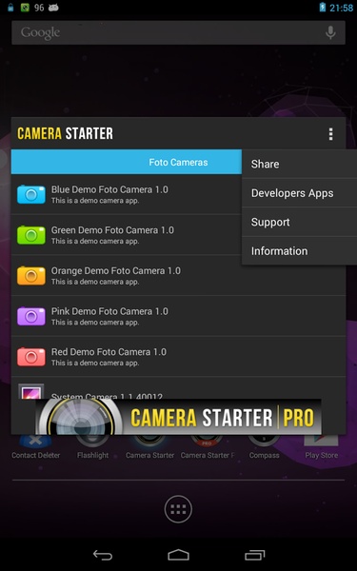Open the all apps drawer button
The image size is (357, 571).
tap(178, 509)
